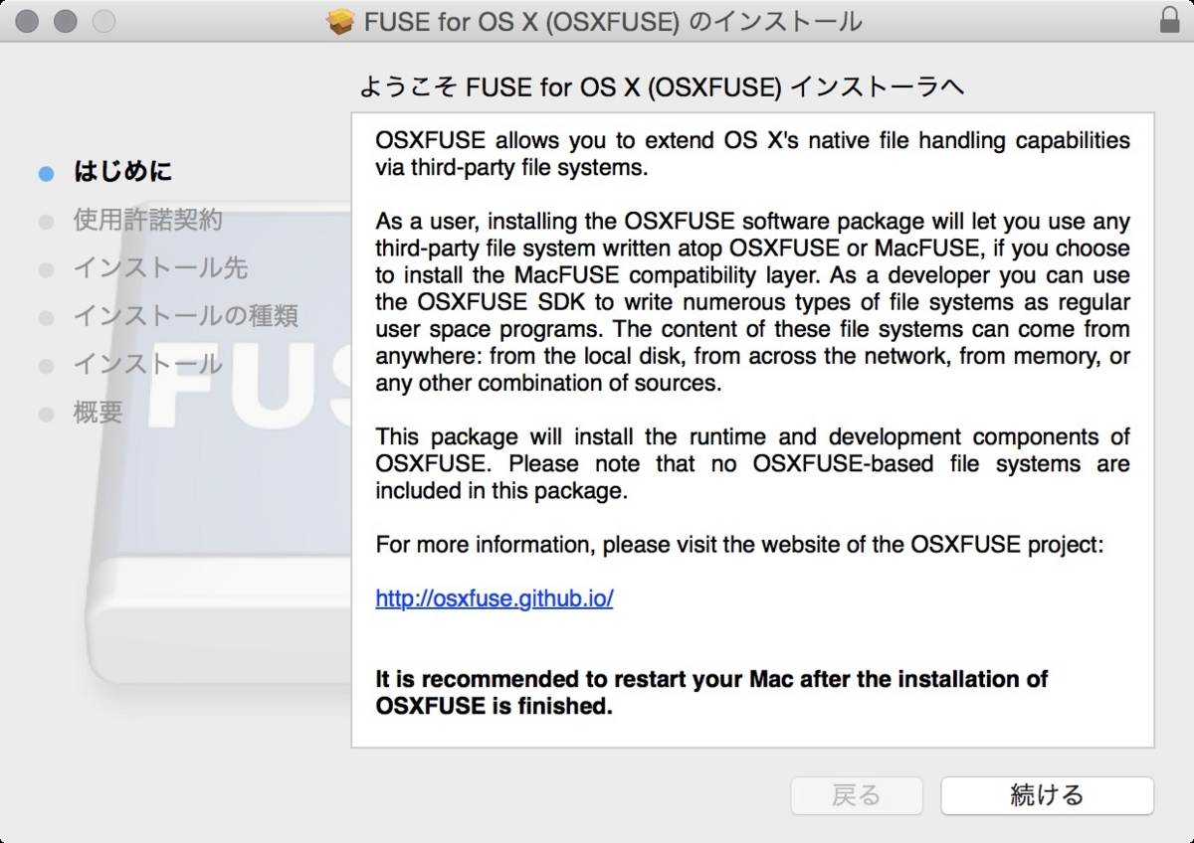Click the blue bullet beside はじめに
Screen dimensions: 1194x843
point(46,171)
